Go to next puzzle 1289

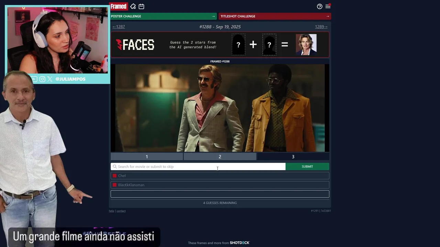pos(321,27)
